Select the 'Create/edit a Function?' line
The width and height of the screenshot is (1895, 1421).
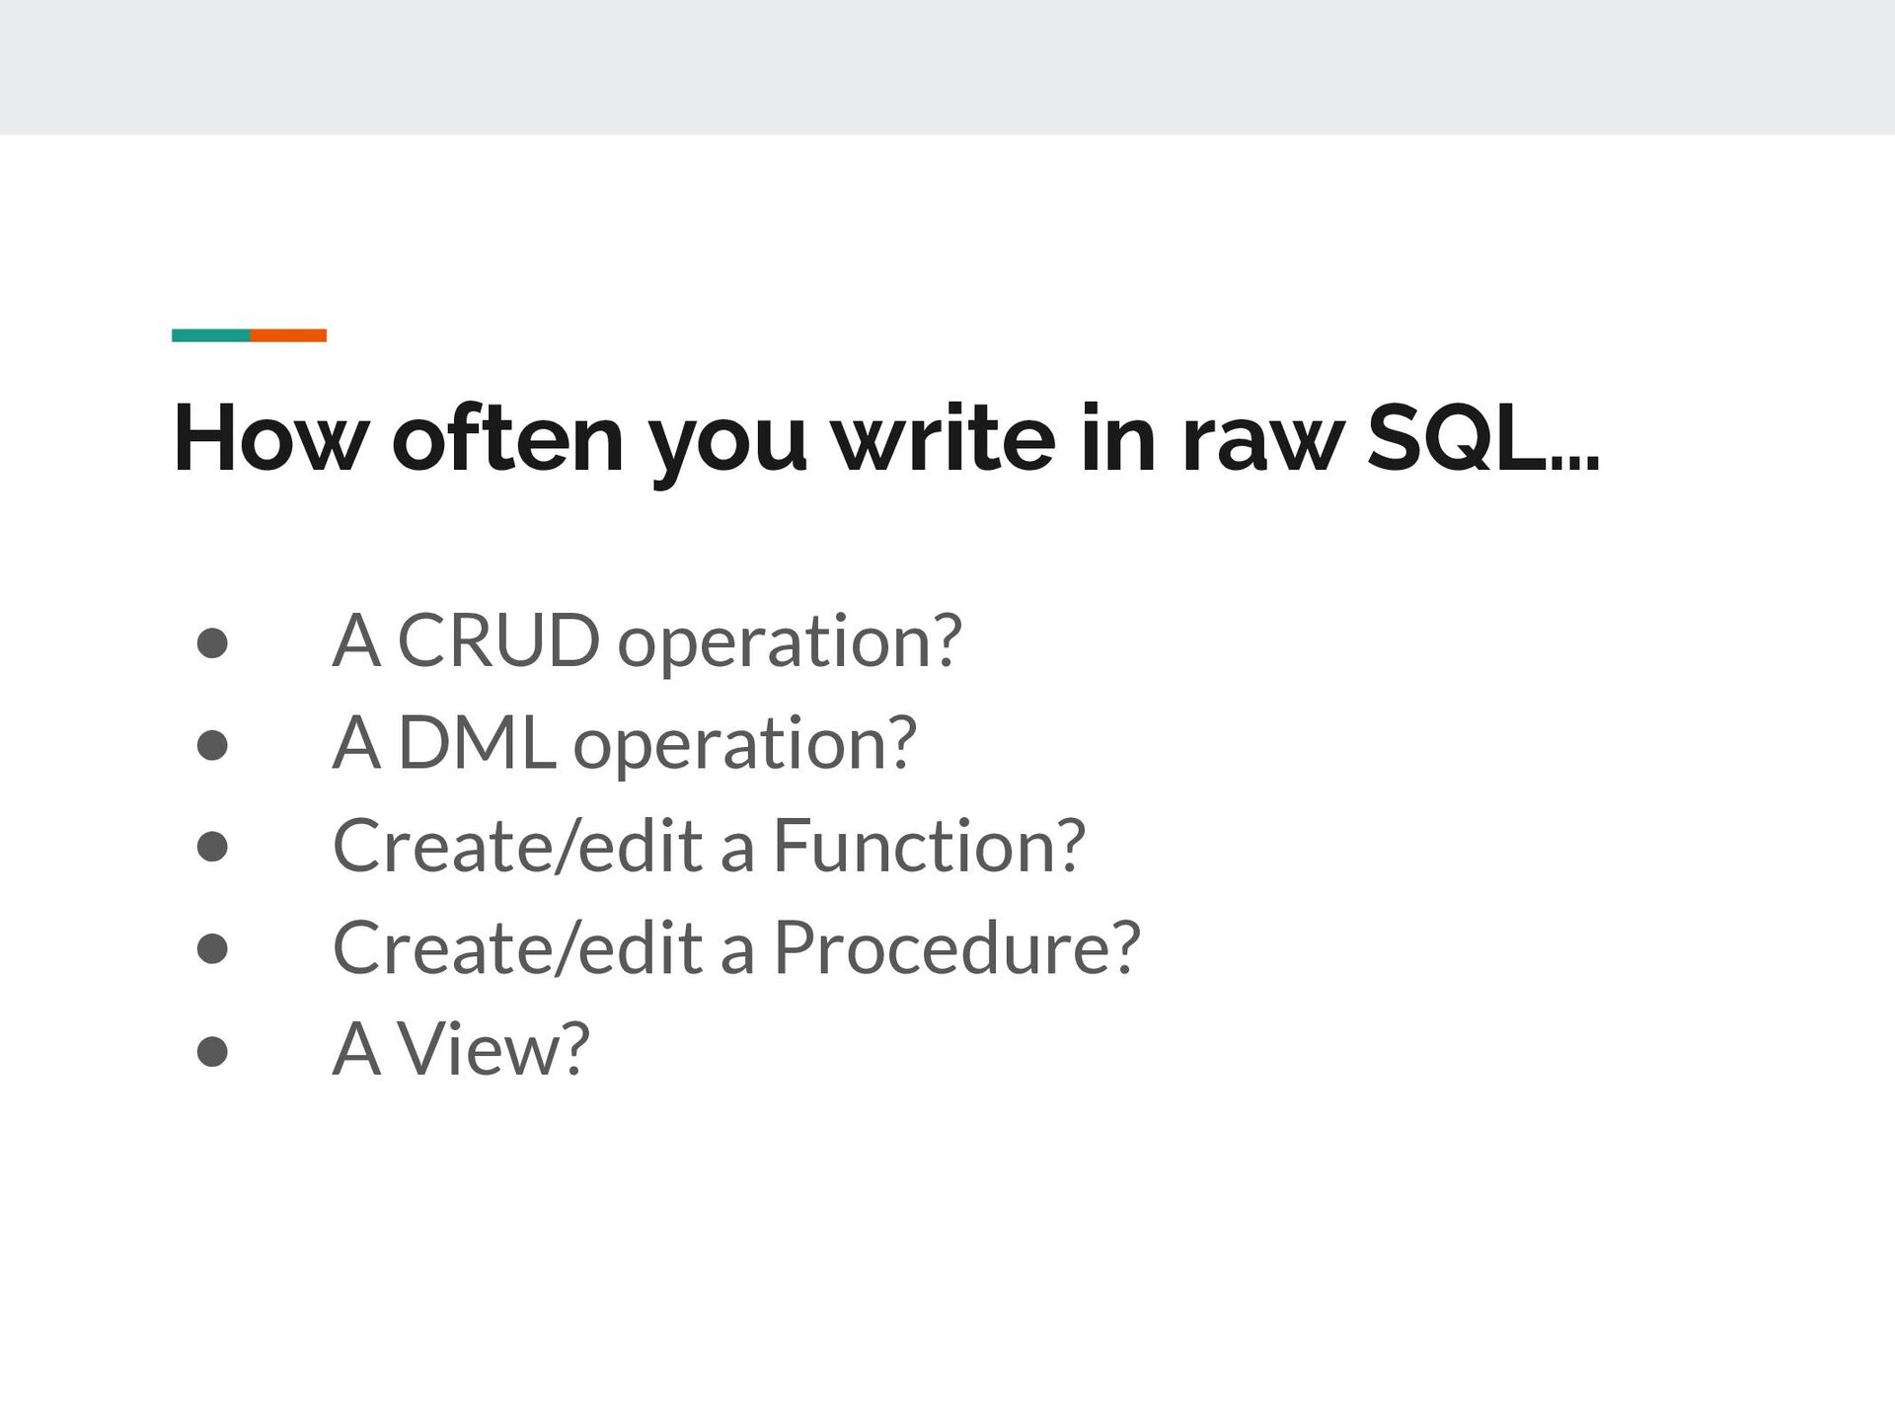[x=709, y=846]
